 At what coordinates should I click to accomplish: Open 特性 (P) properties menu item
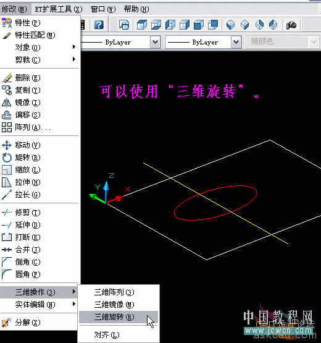pos(40,23)
